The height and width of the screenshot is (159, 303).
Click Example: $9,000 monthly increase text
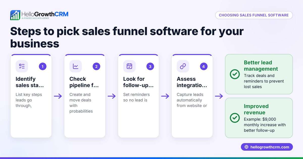265,125
